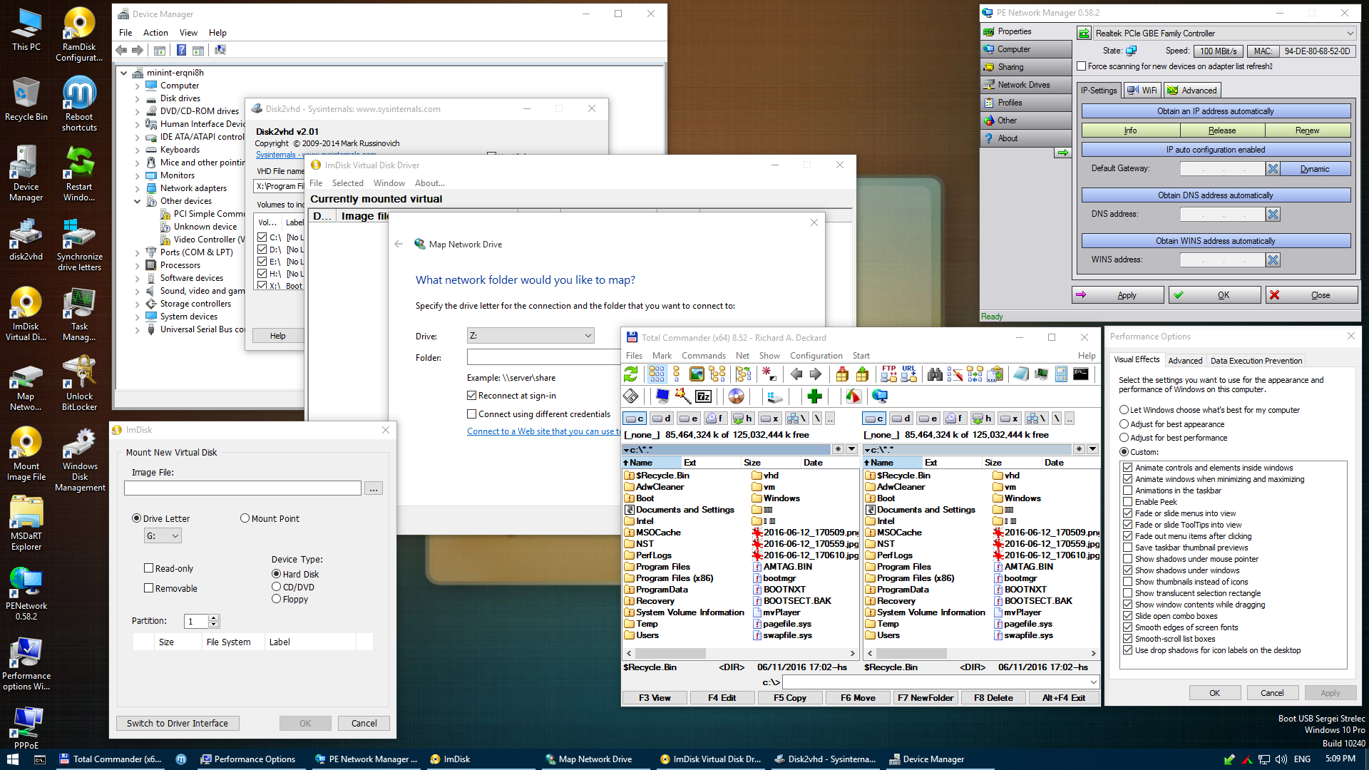
Task: Uncheck the C:\ volume in Disk2vhd
Action: point(262,237)
